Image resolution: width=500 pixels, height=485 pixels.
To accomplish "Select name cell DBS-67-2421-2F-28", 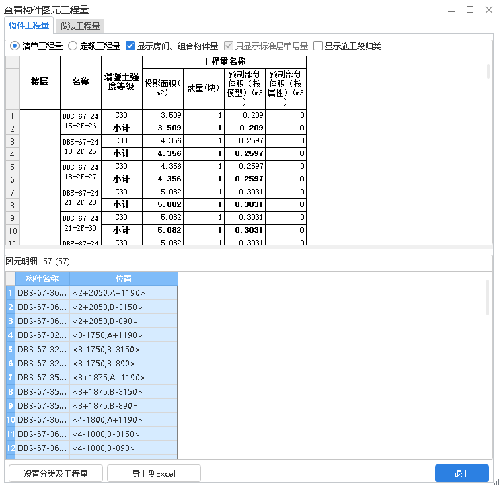I will tap(81, 198).
